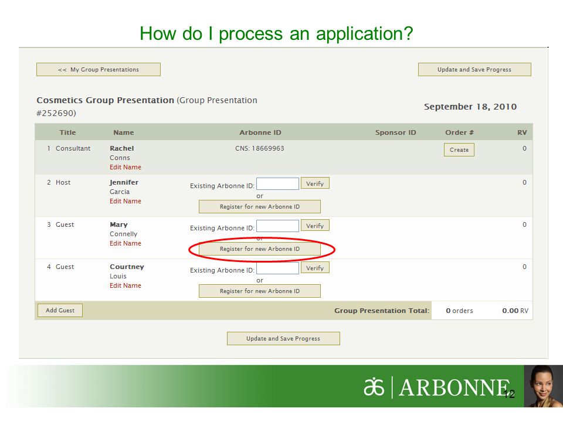Viewport: 563px width, 422px height.
Task: Edit Name for Mary Connelly
Action: (x=126, y=243)
